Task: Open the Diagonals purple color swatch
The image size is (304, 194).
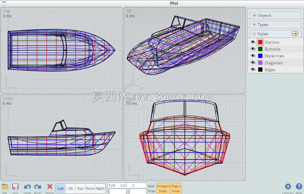Action: [260, 63]
